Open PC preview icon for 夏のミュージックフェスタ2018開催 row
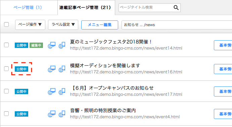This screenshot has height=127, width=232. coord(52,45)
